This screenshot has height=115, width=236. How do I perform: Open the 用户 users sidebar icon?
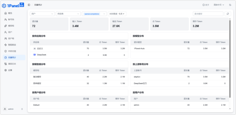click(6, 32)
